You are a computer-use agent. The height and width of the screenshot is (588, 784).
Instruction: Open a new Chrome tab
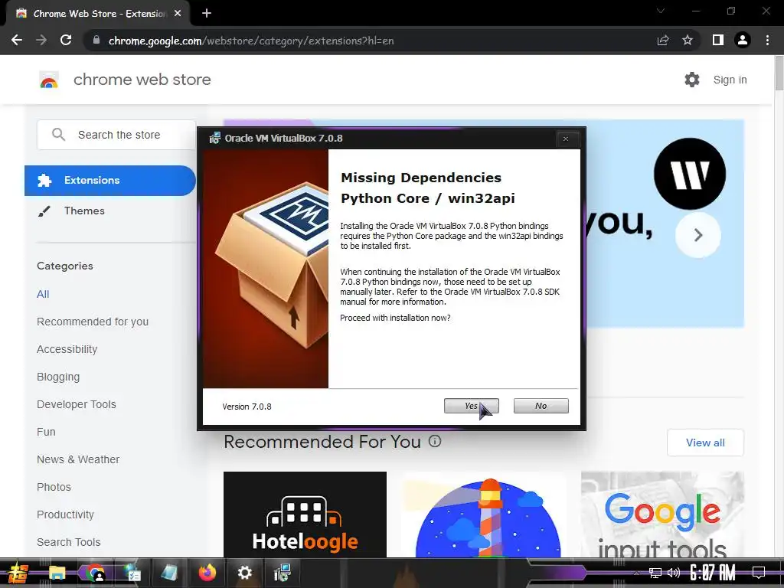click(x=207, y=14)
